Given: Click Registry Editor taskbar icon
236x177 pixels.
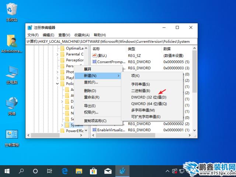Looking at the screenshot, I should tap(122, 171).
